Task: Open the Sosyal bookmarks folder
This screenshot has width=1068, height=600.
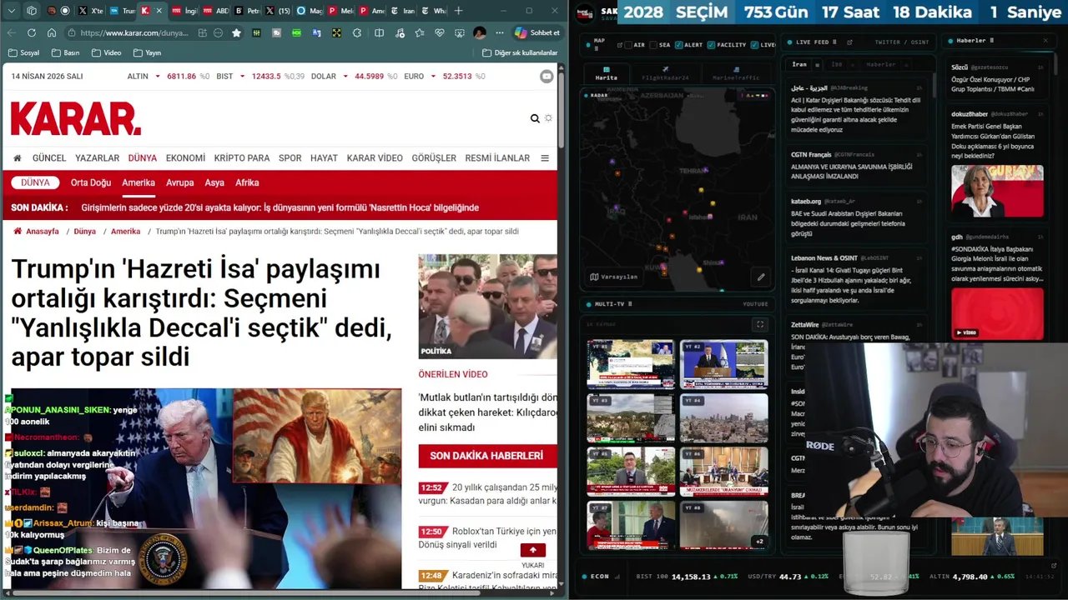Action: click(23, 52)
